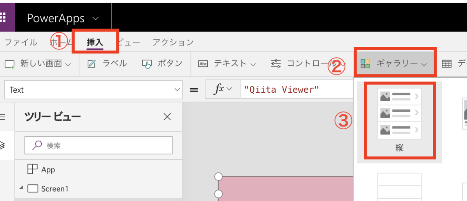Click the 検索 search field in tree view
This screenshot has height=201, width=467.
[98, 145]
